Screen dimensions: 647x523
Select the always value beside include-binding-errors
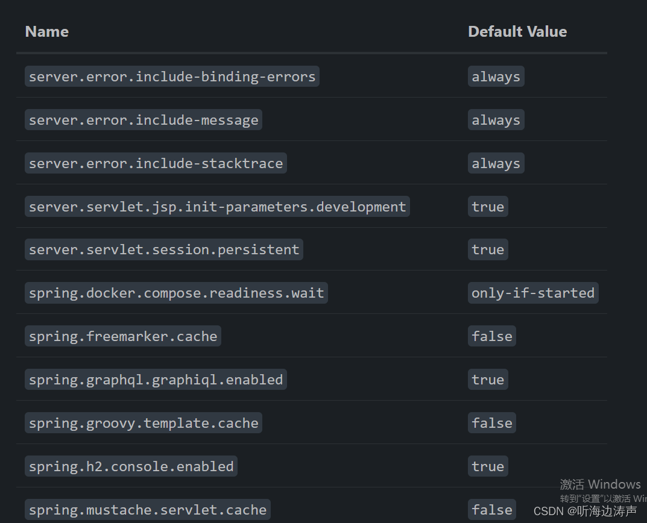click(496, 76)
